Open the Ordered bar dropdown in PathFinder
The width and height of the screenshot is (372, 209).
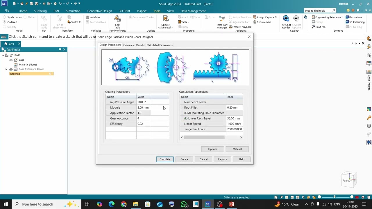point(51,74)
